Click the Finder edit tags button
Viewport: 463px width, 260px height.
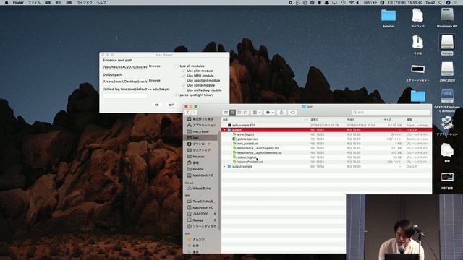click(292, 113)
